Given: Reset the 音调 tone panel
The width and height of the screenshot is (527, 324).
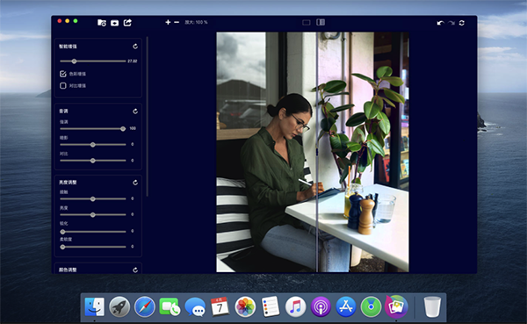Looking at the screenshot, I should coord(135,112).
